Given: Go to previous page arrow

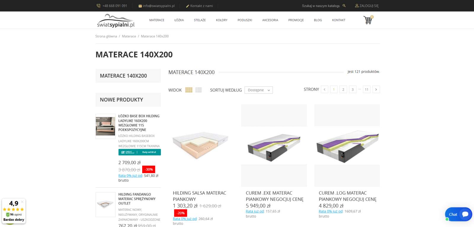Looking at the screenshot, I should pyautogui.click(x=324, y=89).
